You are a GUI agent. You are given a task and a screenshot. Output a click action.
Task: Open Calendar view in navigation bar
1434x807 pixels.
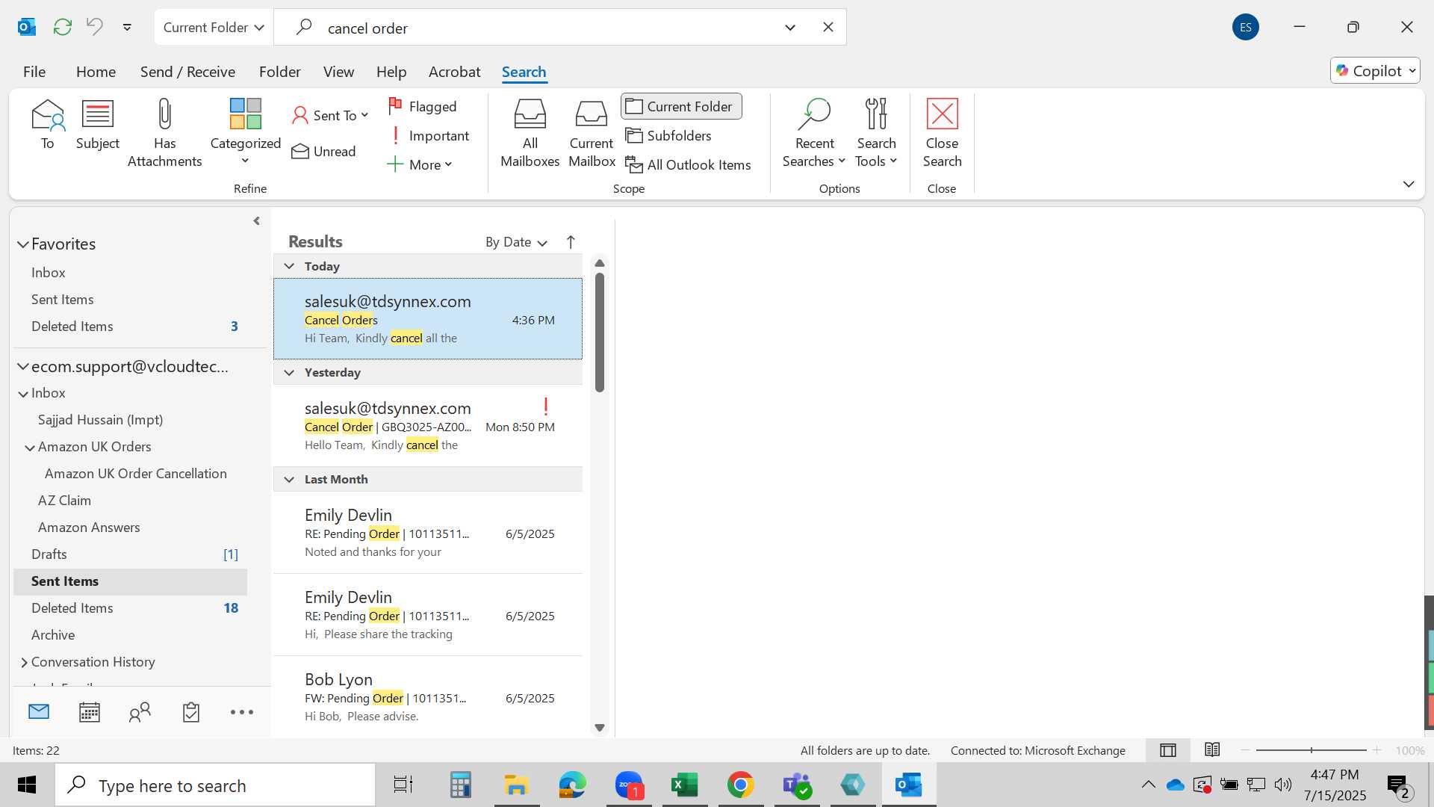point(90,712)
